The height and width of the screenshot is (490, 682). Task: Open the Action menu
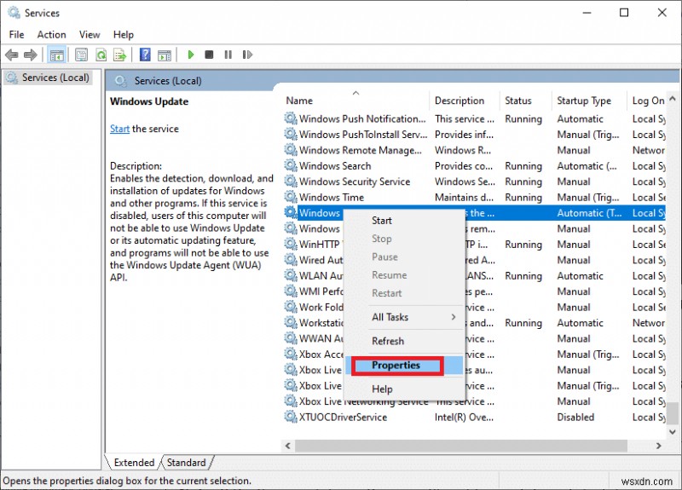[51, 35]
